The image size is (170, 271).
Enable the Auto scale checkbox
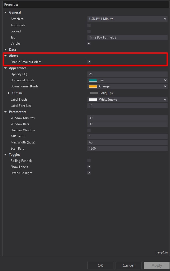[89, 25]
